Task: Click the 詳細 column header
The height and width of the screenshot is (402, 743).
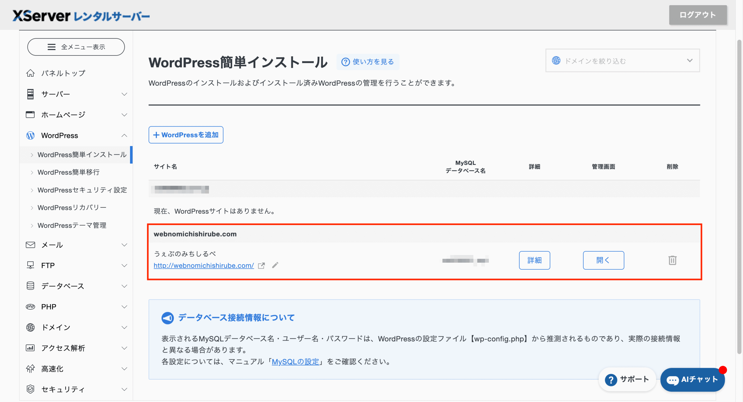Action: point(535,167)
